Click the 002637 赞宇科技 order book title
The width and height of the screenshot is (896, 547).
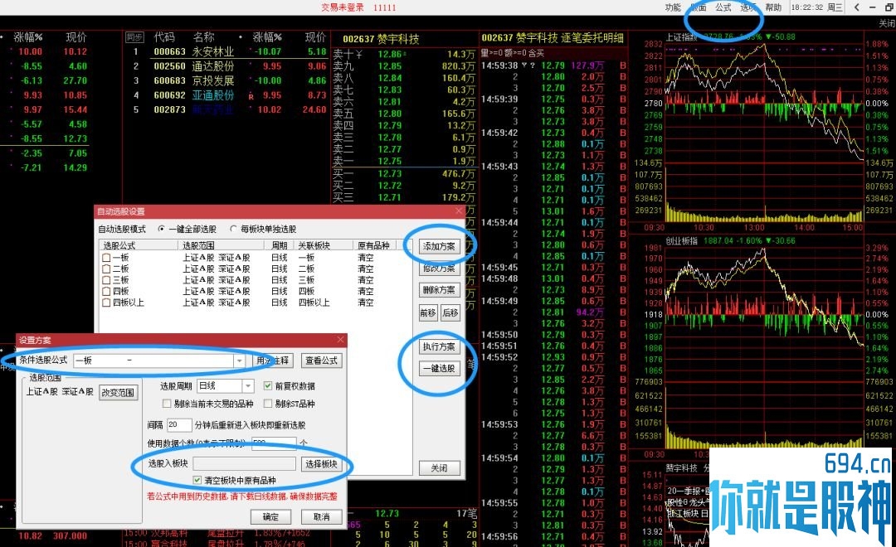pyautogui.click(x=381, y=39)
